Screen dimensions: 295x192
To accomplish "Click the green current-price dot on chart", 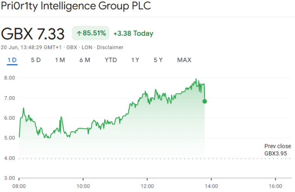I will (x=204, y=101).
